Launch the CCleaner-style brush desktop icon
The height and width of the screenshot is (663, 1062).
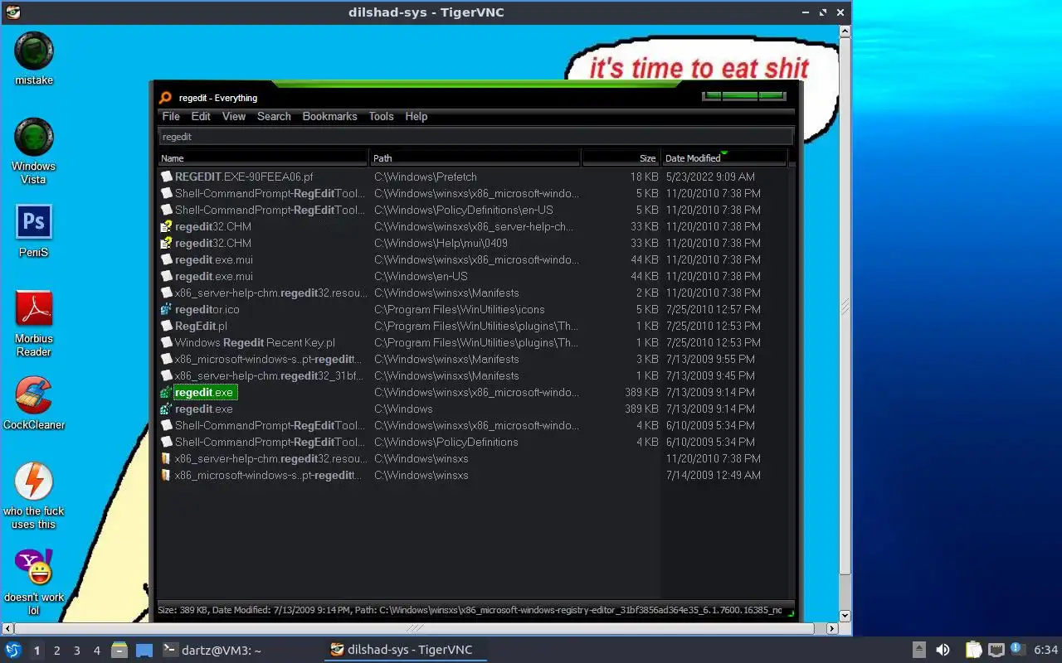click(34, 396)
